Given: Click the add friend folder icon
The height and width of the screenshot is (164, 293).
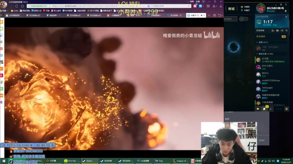Looking at the screenshot, I should click(x=277, y=30).
